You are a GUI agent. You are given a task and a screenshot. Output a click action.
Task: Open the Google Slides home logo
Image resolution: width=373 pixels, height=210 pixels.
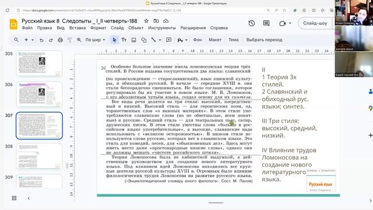coord(13,24)
